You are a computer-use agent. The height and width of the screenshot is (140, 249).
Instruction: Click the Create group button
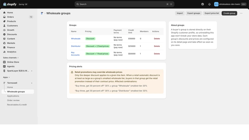(x=229, y=13)
